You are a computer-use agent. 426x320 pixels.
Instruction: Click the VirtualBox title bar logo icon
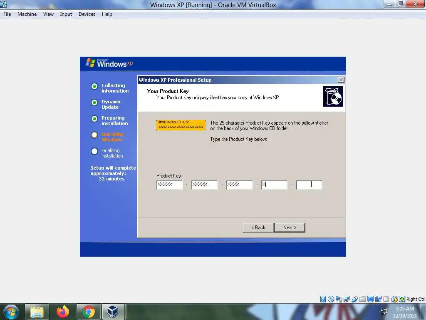click(3, 4)
